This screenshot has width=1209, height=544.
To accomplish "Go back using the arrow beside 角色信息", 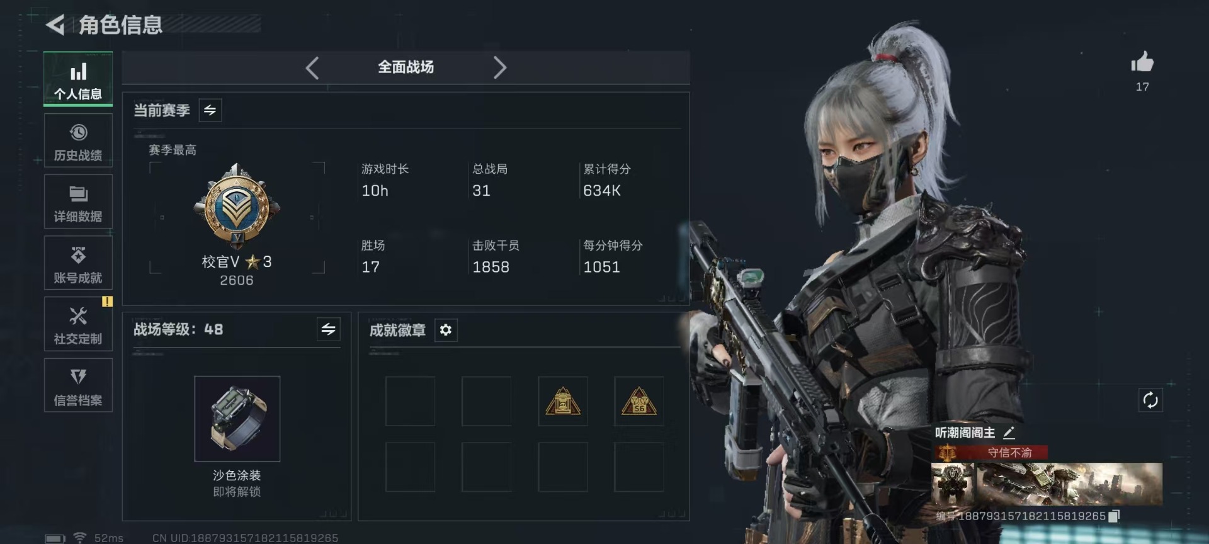I will click(55, 25).
